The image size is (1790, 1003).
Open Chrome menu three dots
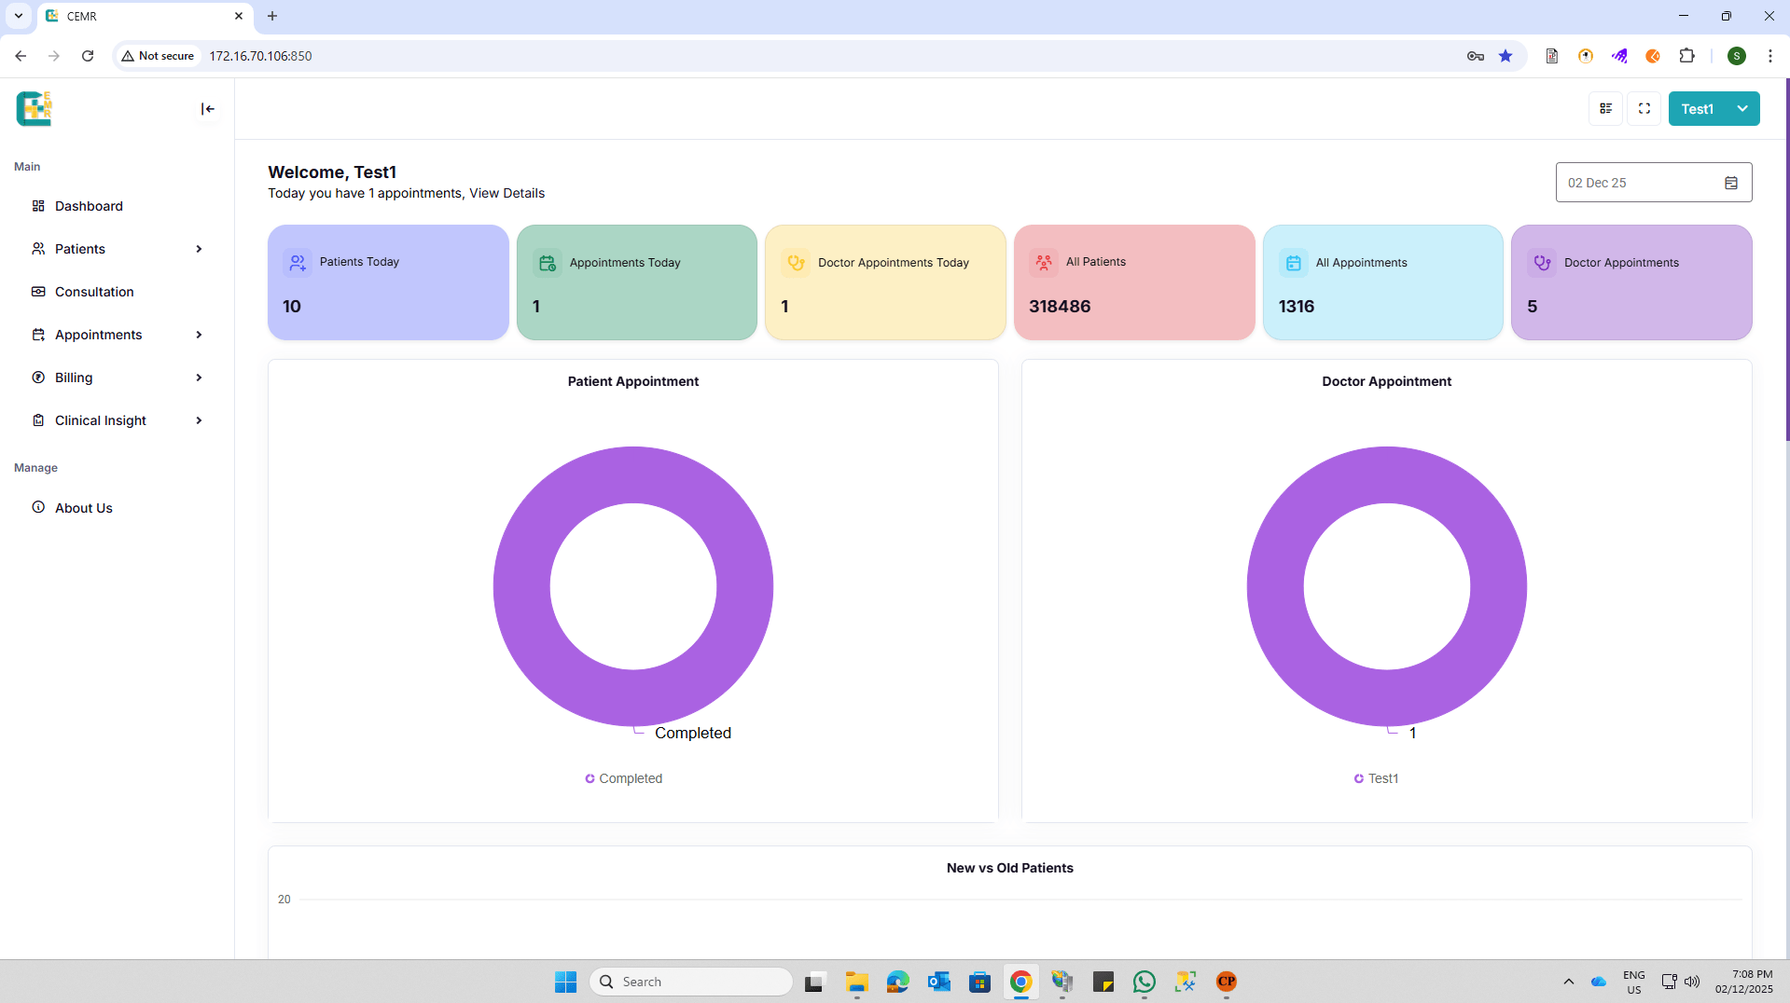click(x=1769, y=56)
